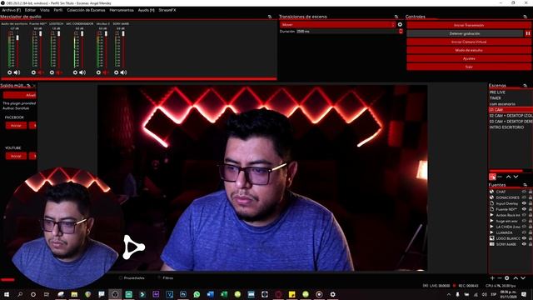Open the Archivo menu
The width and height of the screenshot is (533, 300).
tap(11, 10)
